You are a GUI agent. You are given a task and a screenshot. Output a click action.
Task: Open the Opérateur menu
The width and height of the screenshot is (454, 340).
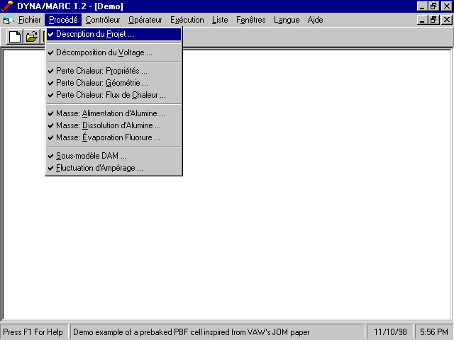tap(145, 20)
